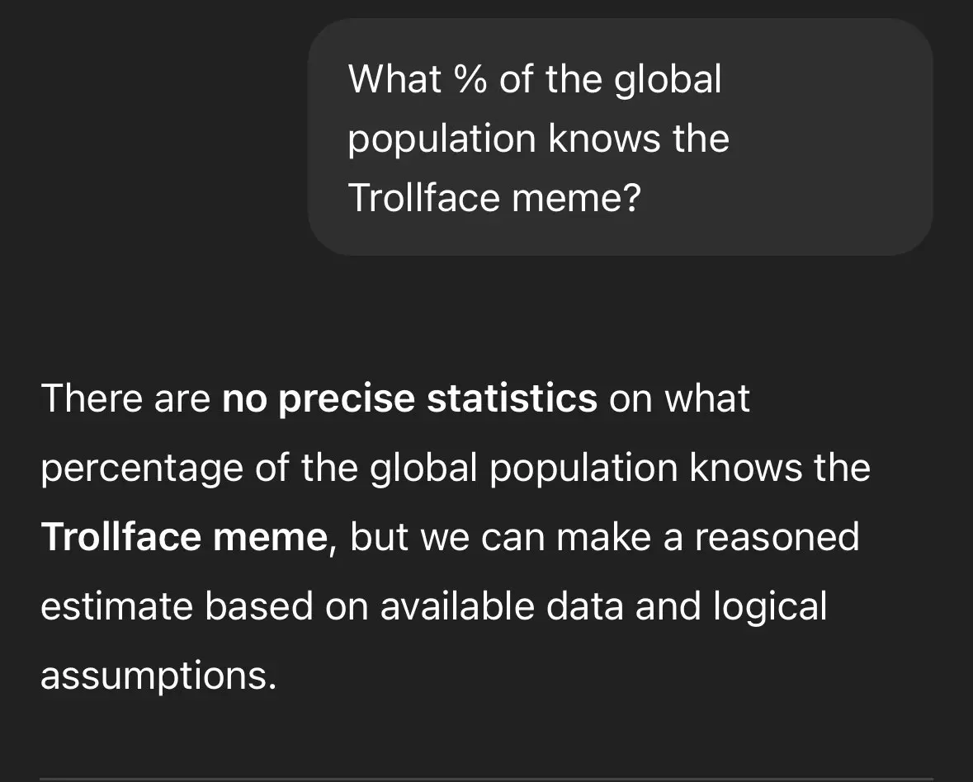Click the bold 'no precise statistics' text
Viewport: 973px width, 782px height.
[409, 398]
